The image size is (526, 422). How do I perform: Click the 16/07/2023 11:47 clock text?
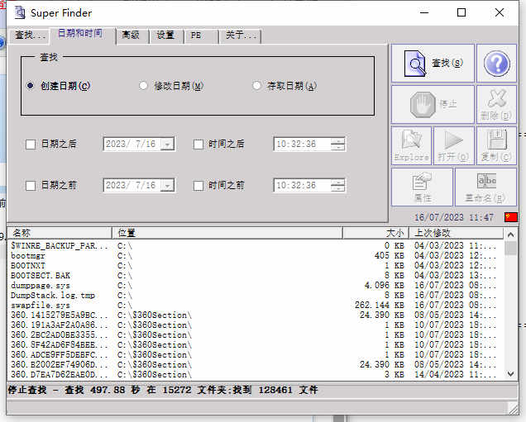pyautogui.click(x=454, y=217)
